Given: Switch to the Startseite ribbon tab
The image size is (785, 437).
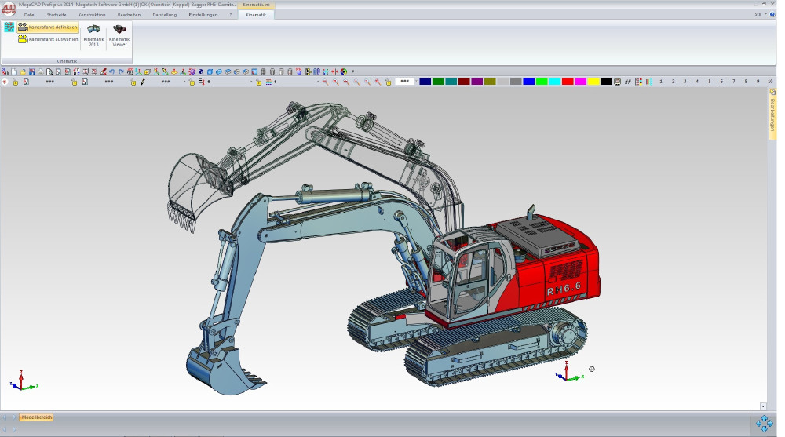Looking at the screenshot, I should pyautogui.click(x=57, y=15).
